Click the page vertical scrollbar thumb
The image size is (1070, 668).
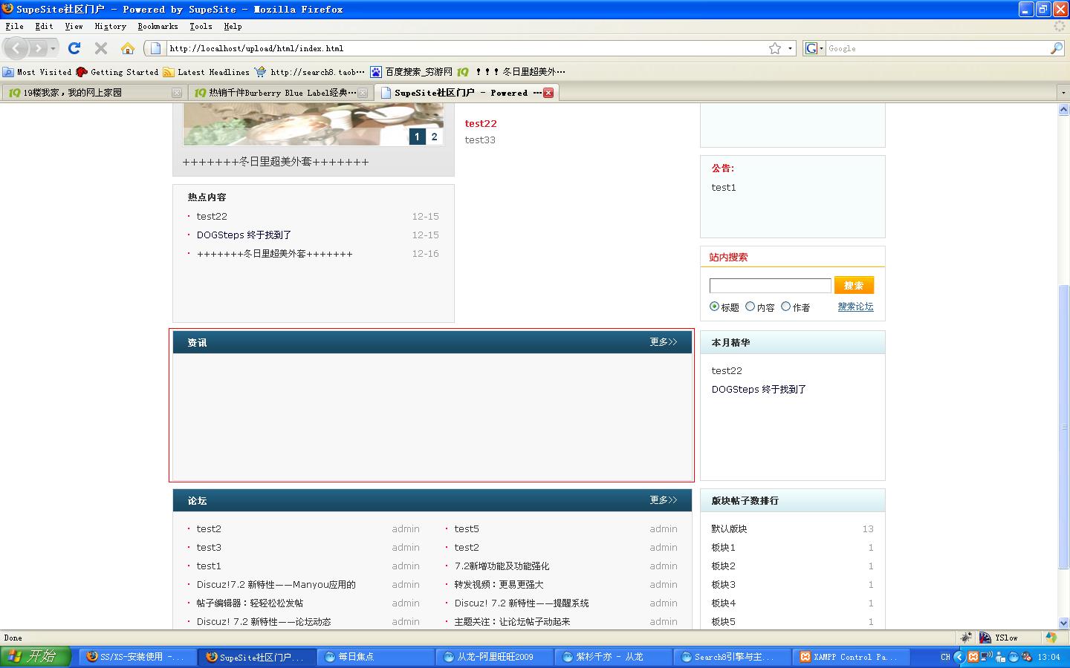[x=1063, y=427]
